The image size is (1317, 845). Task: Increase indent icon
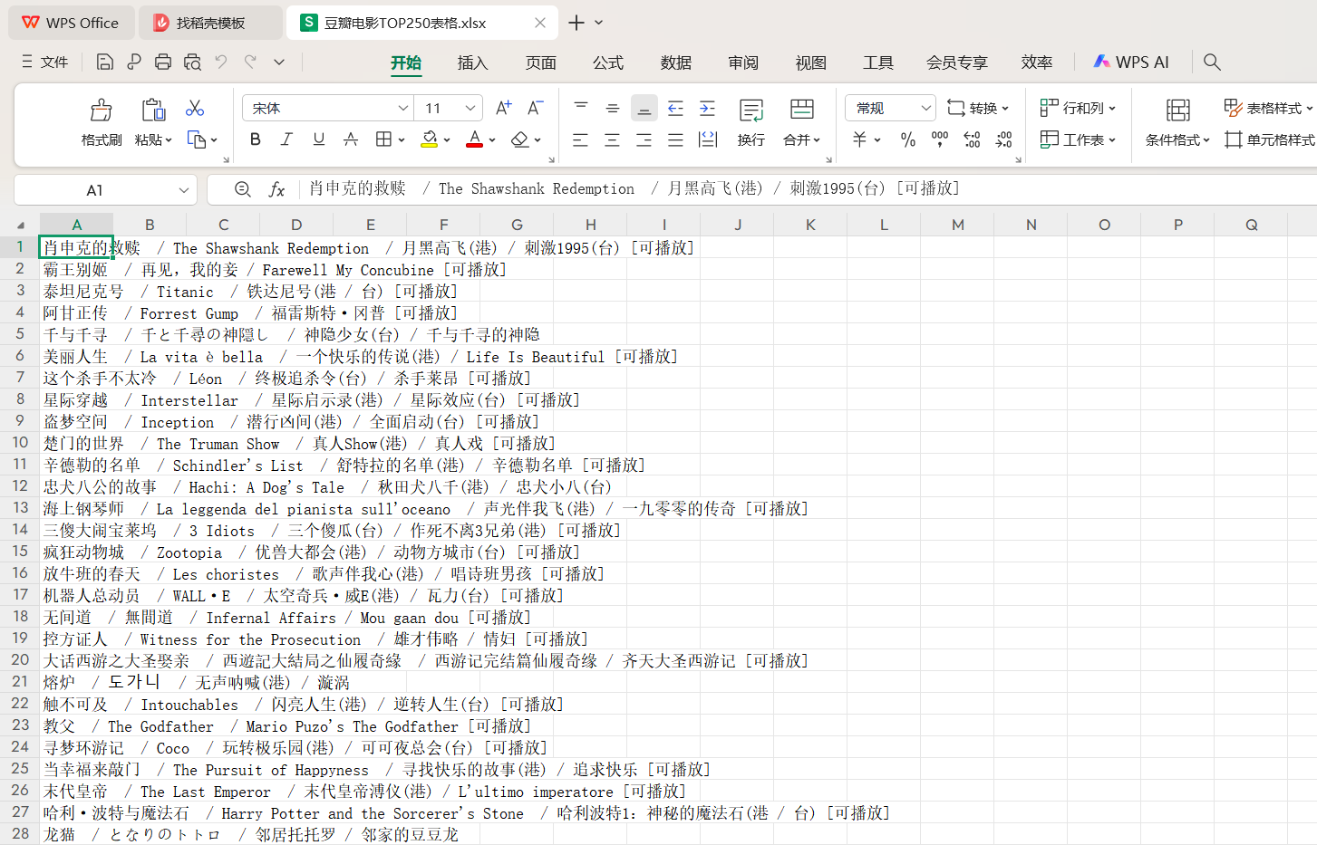(707, 108)
